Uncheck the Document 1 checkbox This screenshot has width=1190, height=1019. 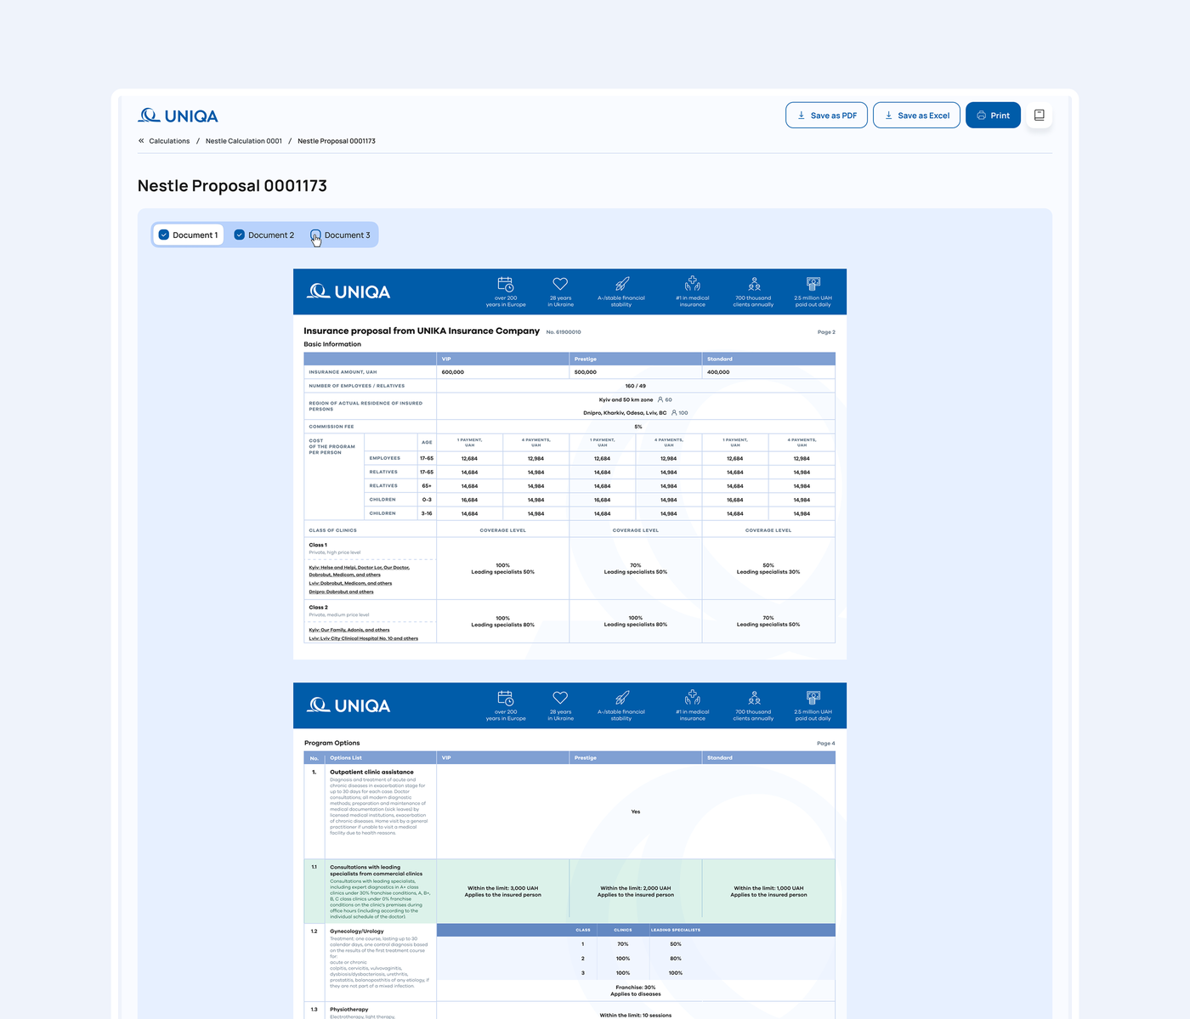coord(164,235)
